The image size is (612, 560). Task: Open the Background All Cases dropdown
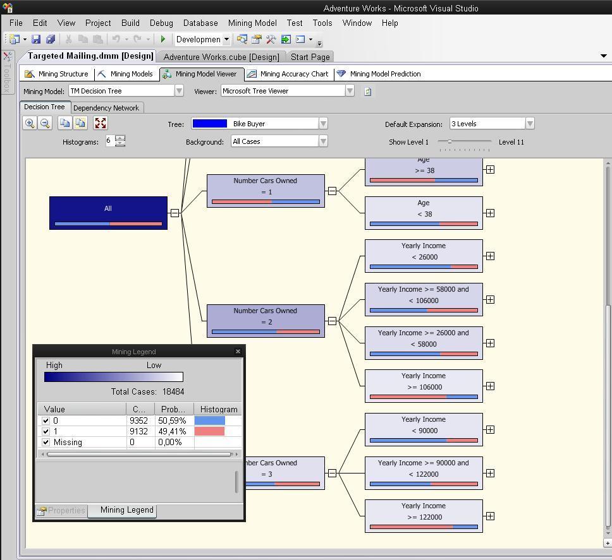point(323,141)
